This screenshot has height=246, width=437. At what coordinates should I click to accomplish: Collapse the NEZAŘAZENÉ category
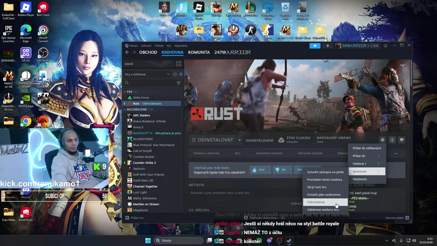coord(125,109)
